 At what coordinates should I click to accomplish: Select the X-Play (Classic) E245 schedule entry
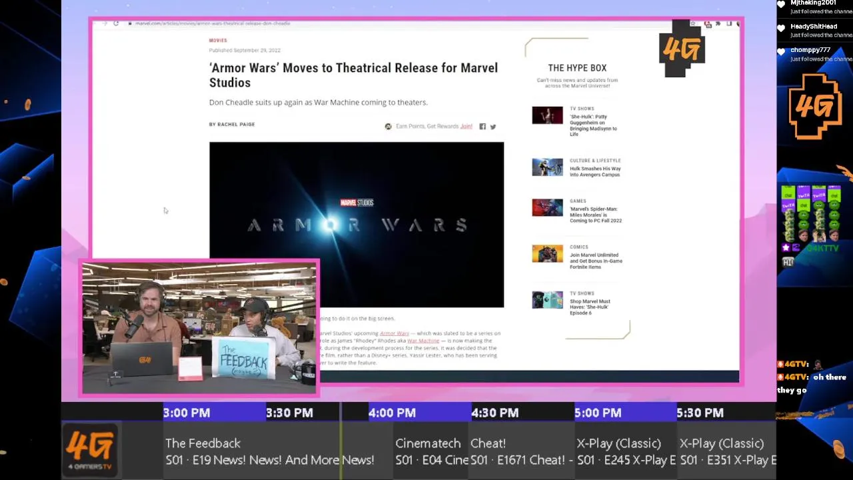(626, 451)
